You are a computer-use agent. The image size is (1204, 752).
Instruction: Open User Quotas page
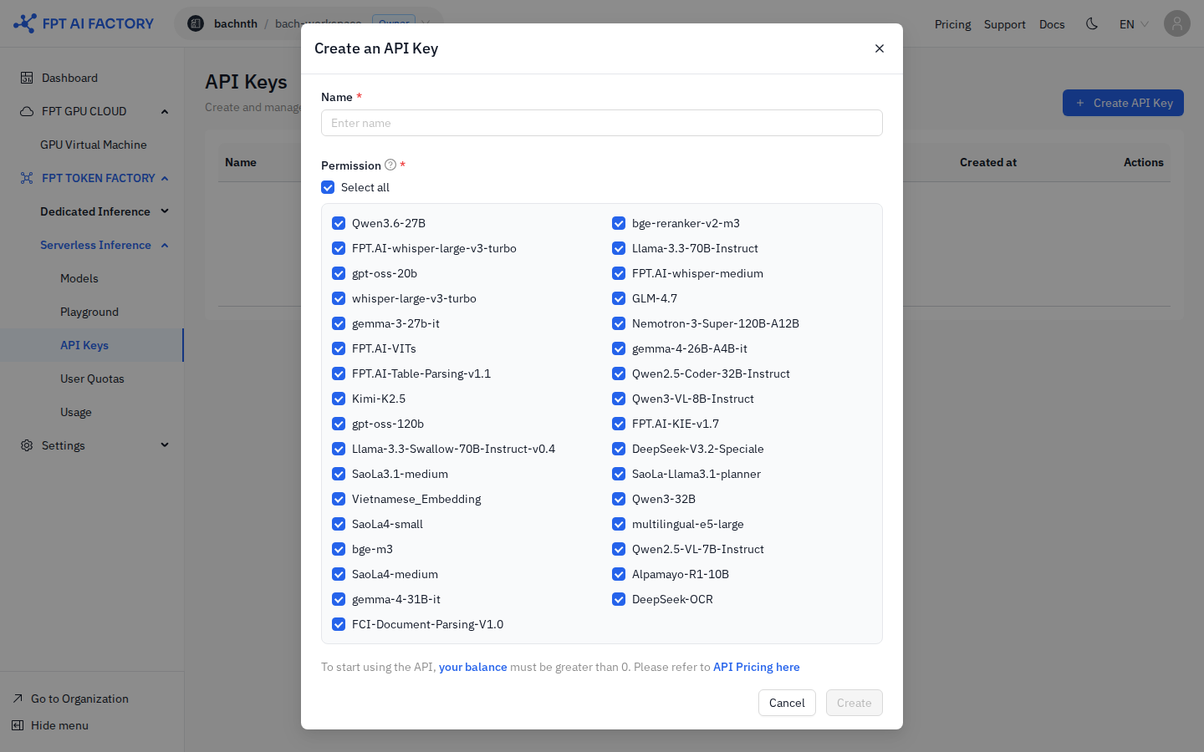[92, 379]
